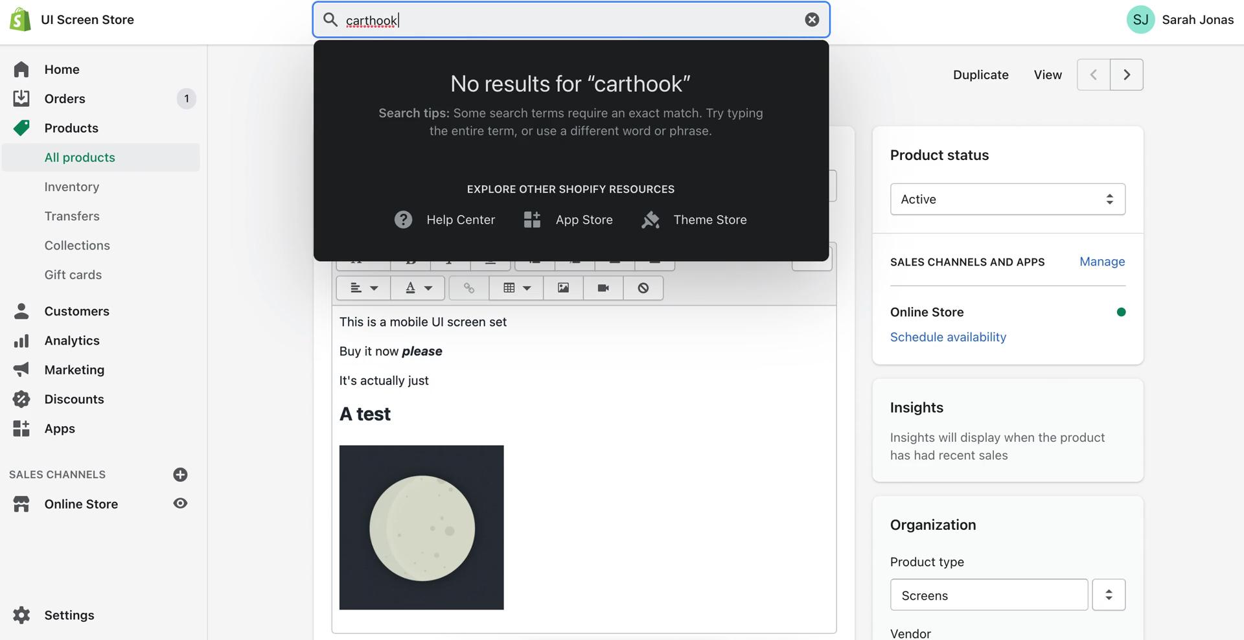Click Schedule availability link
Screen dimensions: 1244x640
pos(948,337)
